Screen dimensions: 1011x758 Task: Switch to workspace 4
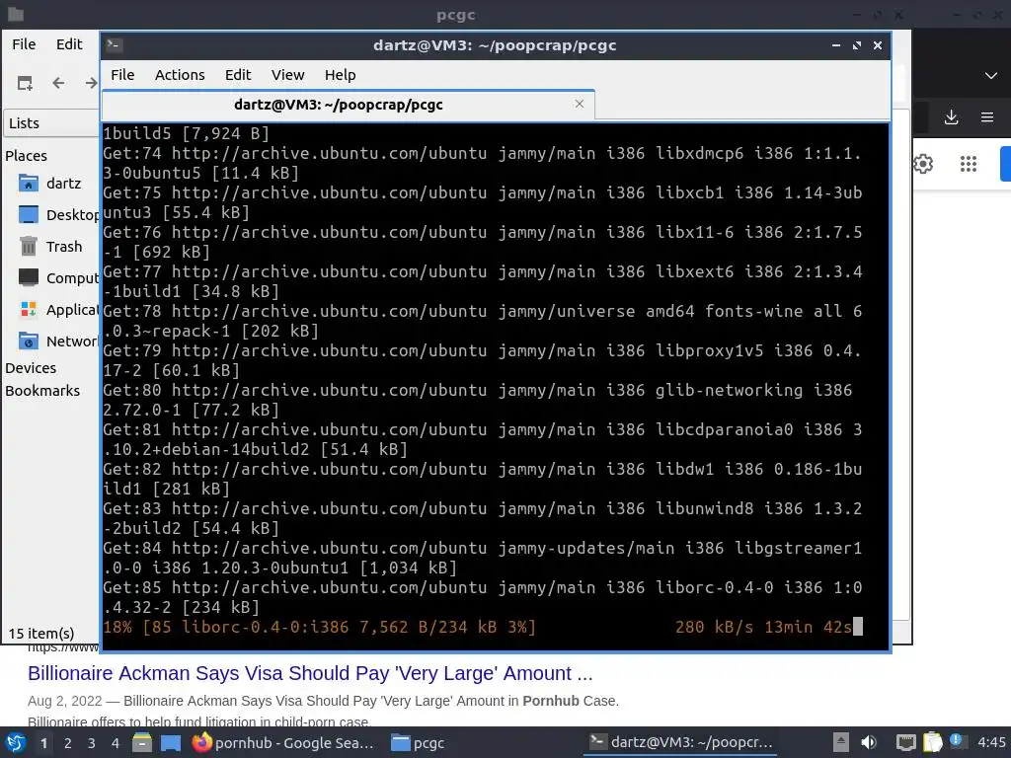point(115,743)
